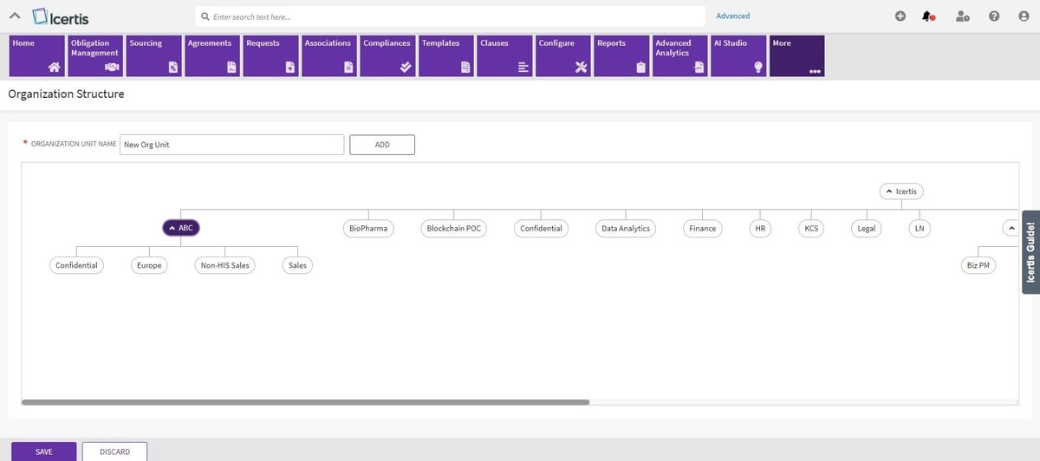Click the Advanced Analytics document icon
Viewport: 1040px width, 461px height.
699,68
